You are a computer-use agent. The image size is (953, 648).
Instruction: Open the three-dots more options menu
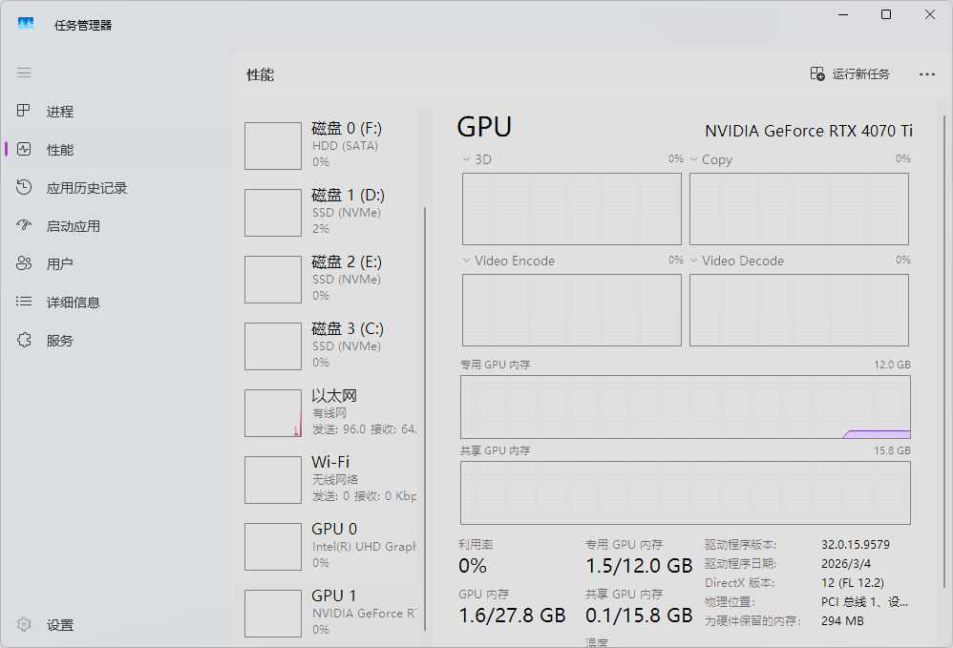[927, 74]
